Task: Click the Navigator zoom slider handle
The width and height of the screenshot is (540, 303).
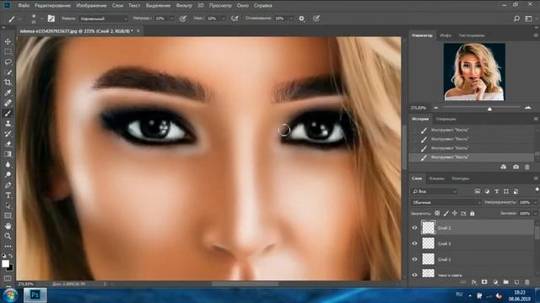Action: point(489,109)
